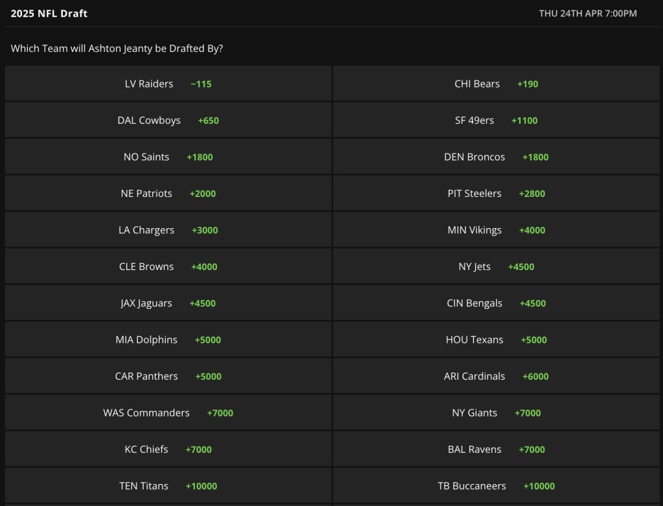Bet on DAL Cowboys at +650
This screenshot has width=663, height=506.
pyautogui.click(x=167, y=120)
